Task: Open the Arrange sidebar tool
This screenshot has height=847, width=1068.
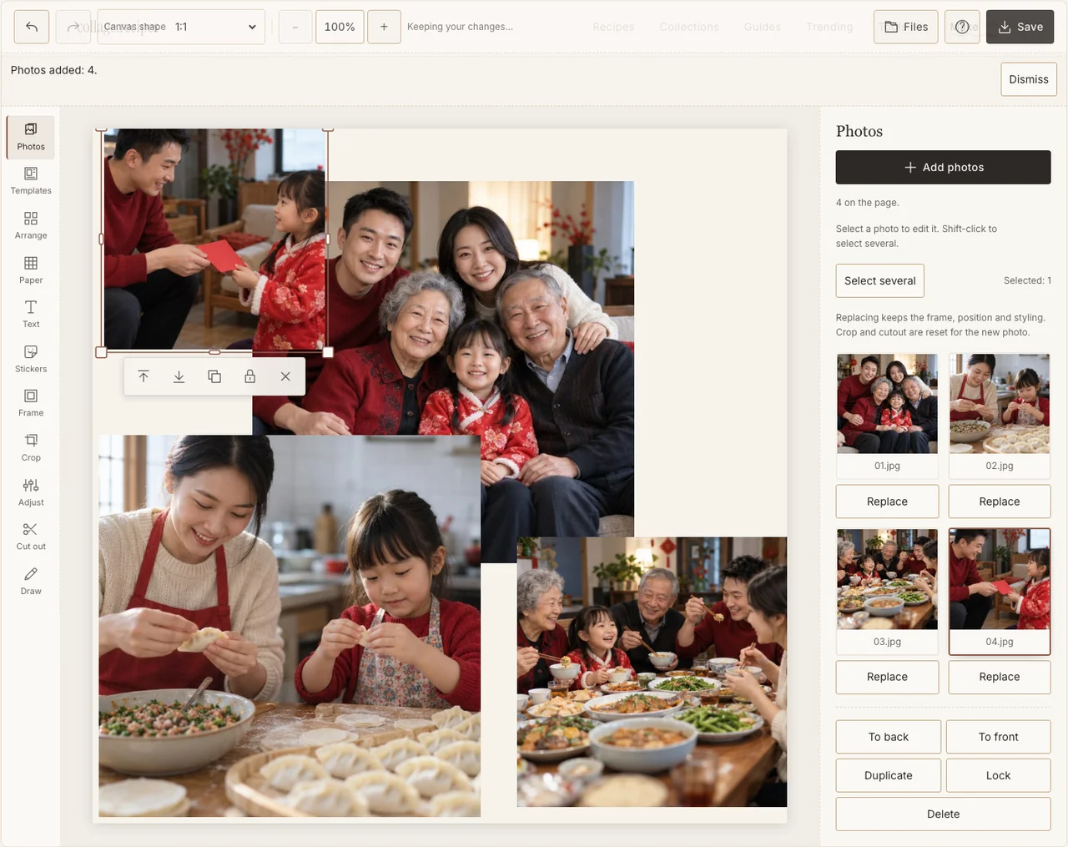Action: point(31,225)
